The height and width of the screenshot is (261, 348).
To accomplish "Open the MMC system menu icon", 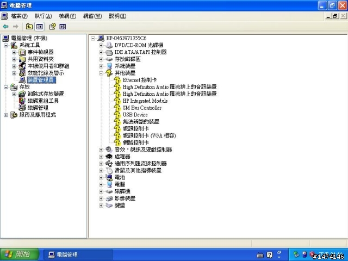I will pyautogui.click(x=4, y=16).
